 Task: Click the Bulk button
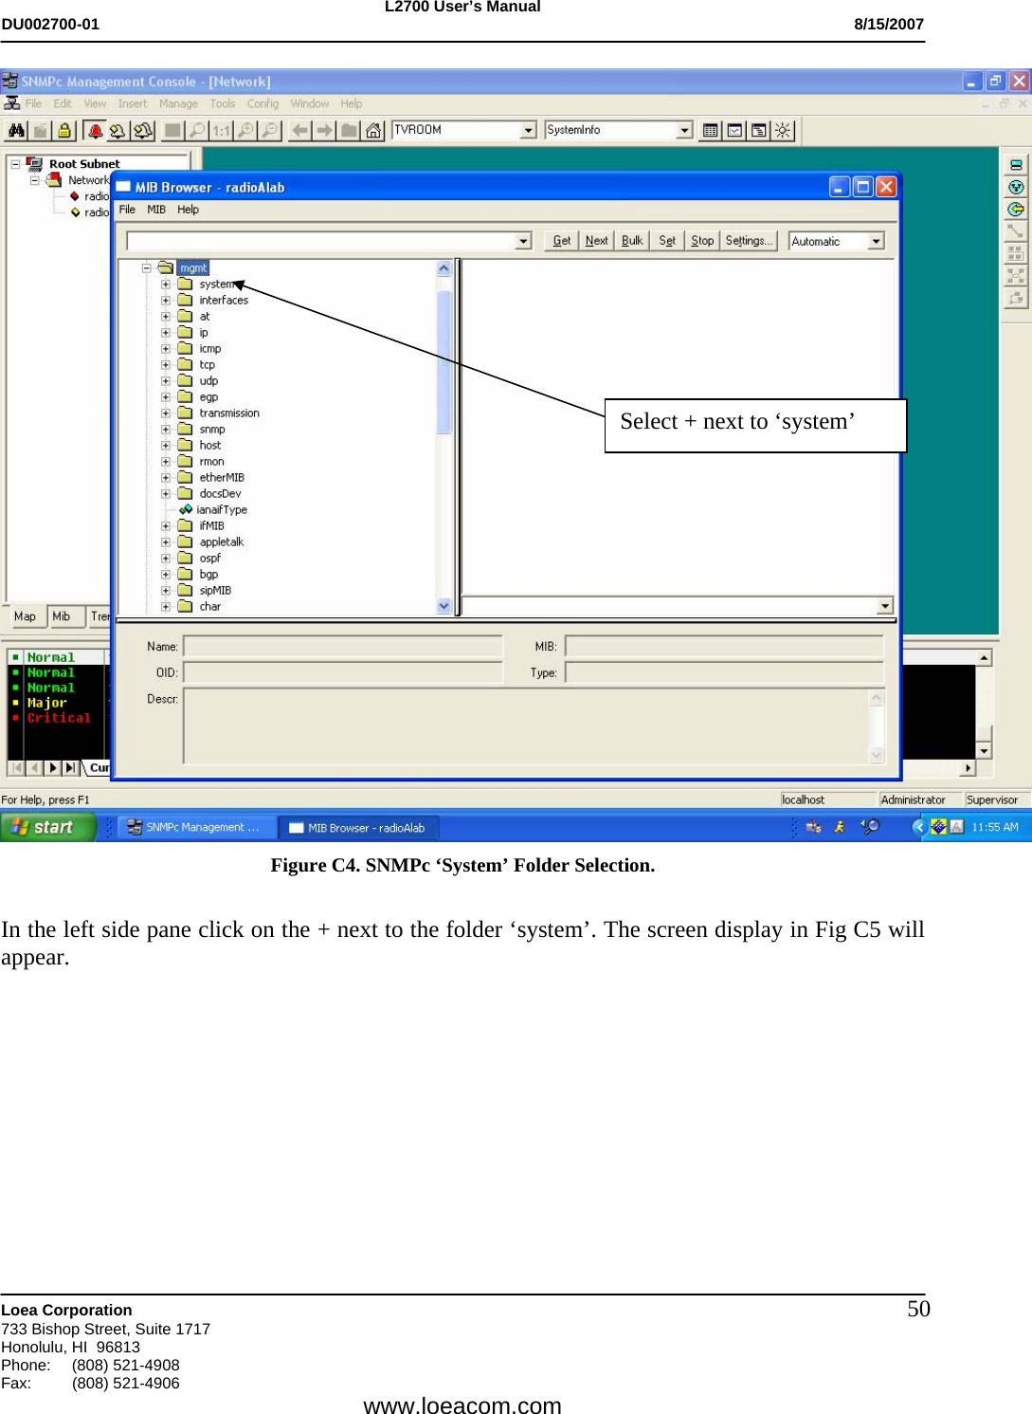coord(632,242)
